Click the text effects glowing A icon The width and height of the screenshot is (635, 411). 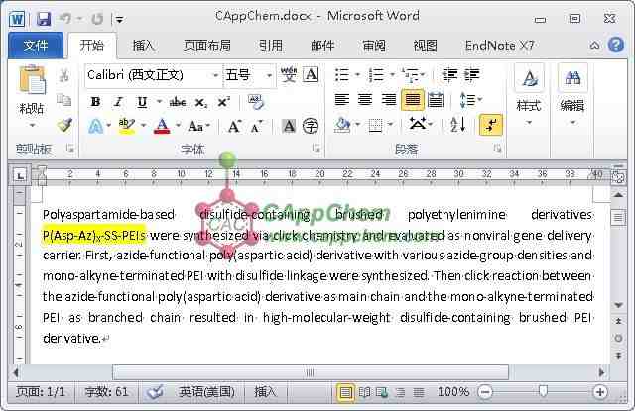click(95, 127)
